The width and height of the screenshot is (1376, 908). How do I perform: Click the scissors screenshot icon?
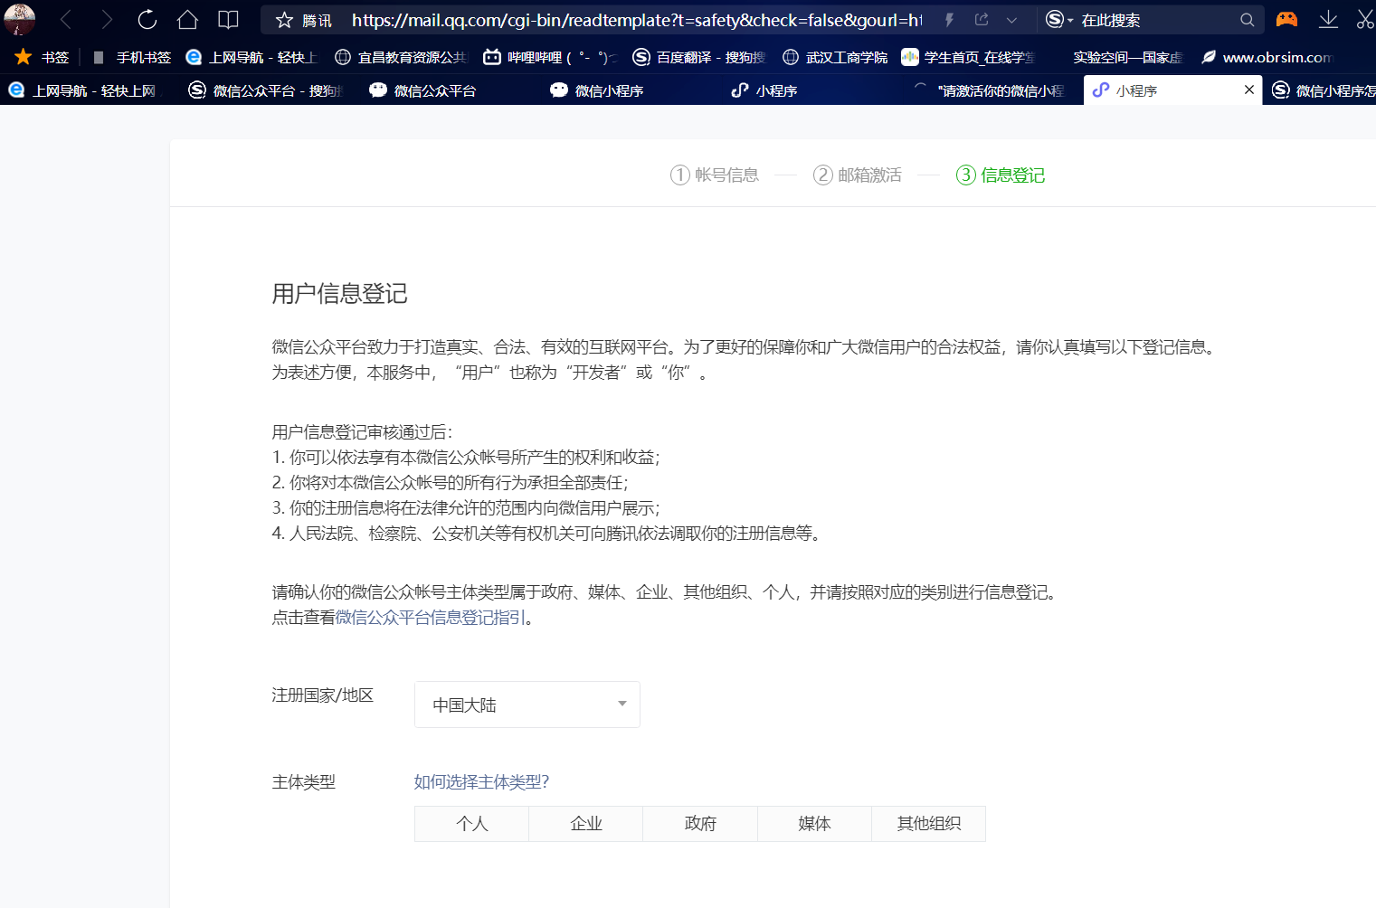pyautogui.click(x=1365, y=20)
